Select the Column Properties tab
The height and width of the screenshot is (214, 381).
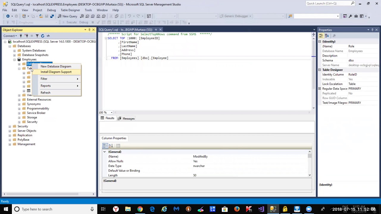tap(114, 138)
